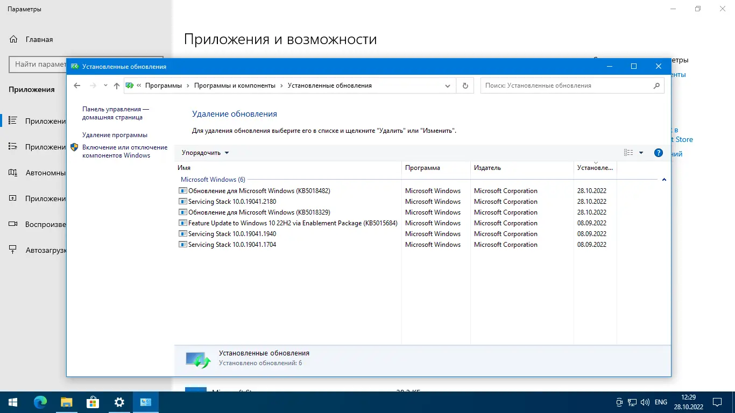This screenshot has width=735, height=413.
Task: Expand the address bar history dropdown
Action: click(448, 86)
